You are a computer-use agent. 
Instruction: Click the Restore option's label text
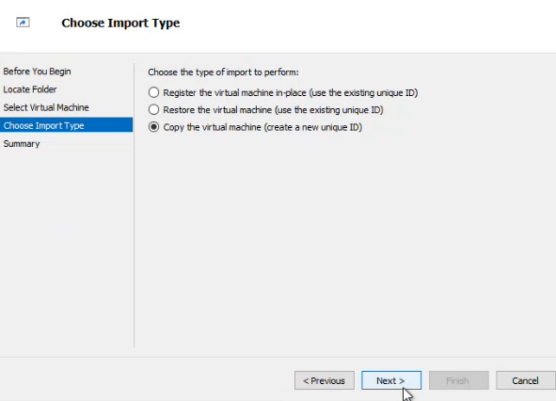[x=273, y=110]
